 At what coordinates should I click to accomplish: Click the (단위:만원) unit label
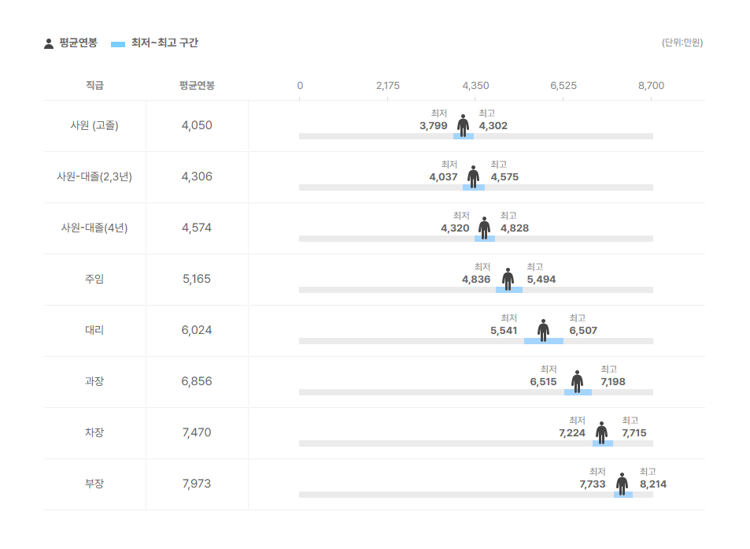click(x=682, y=43)
